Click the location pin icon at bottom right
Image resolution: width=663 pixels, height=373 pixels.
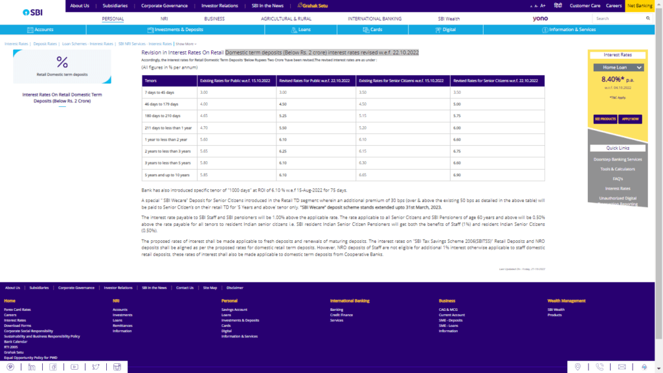[578, 367]
